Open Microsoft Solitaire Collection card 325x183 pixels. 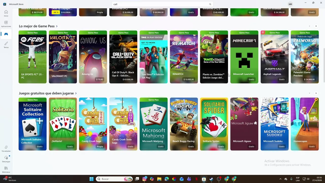(32, 124)
